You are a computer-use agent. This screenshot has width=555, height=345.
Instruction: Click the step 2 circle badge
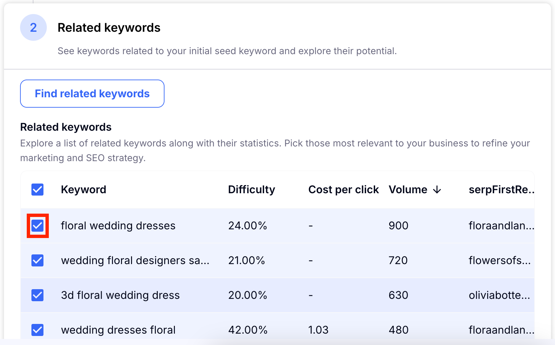point(33,27)
